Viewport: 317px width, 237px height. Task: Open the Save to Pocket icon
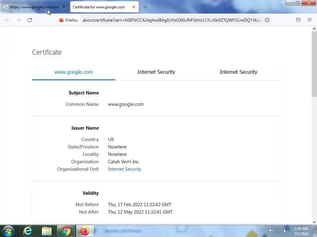point(298,20)
